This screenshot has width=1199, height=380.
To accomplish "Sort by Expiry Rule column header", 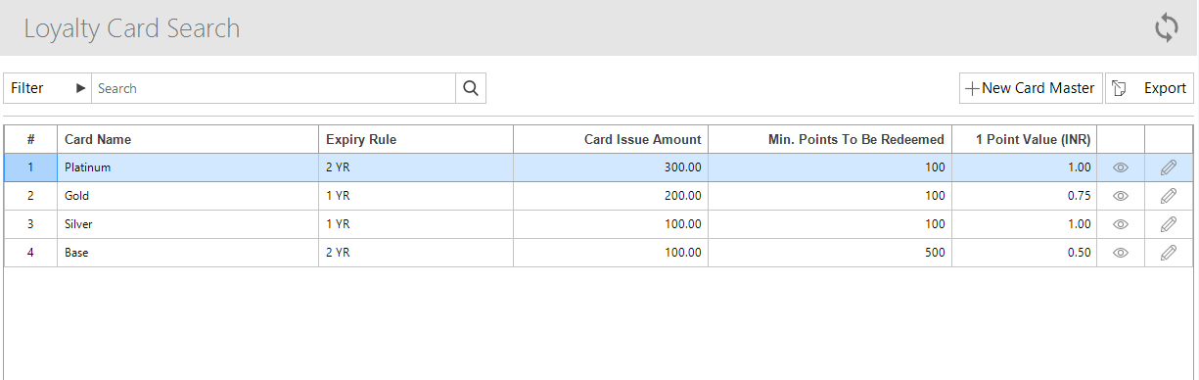I will click(416, 139).
